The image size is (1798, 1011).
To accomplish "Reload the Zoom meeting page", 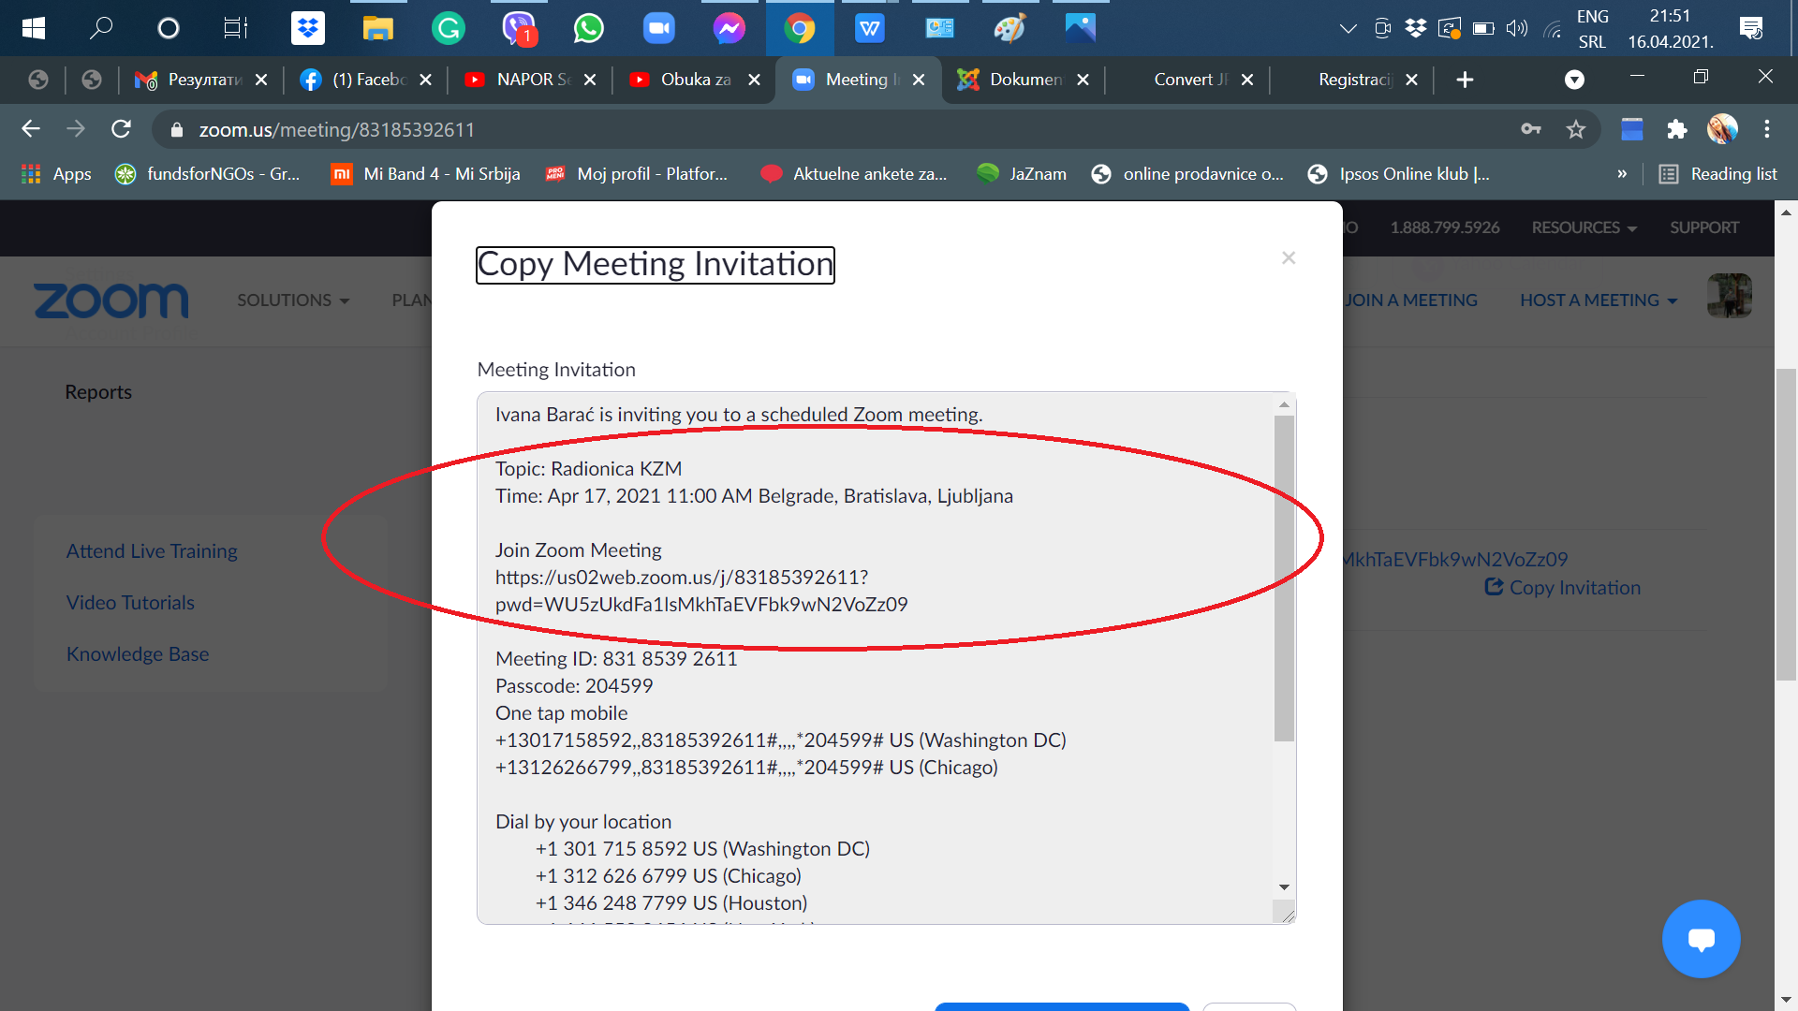I will [x=121, y=129].
